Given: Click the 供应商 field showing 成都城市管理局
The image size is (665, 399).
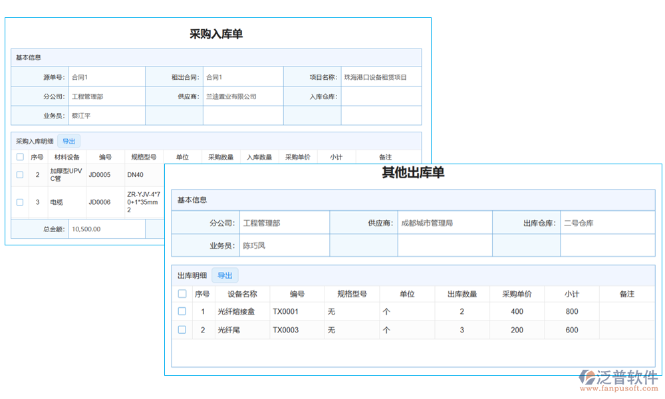Looking at the screenshot, I should (444, 221).
